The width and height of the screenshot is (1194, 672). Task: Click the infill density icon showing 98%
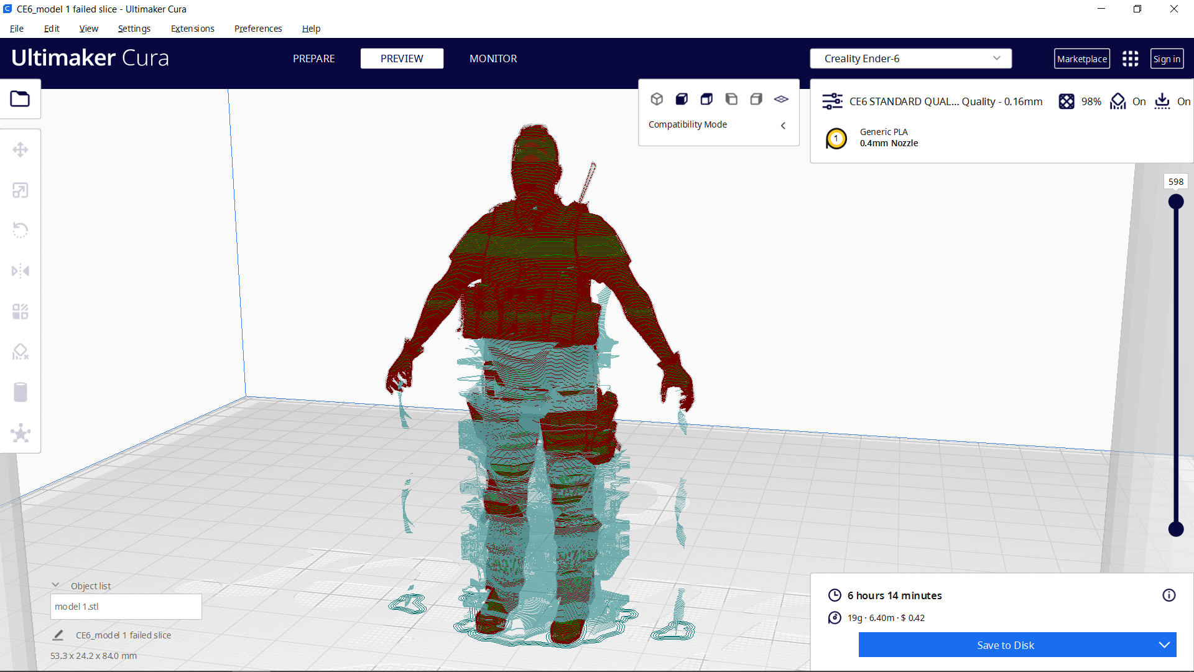click(x=1067, y=101)
